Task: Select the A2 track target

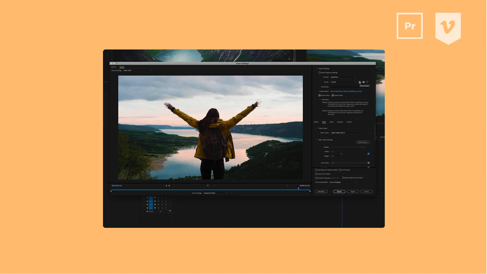Action: coord(151,201)
